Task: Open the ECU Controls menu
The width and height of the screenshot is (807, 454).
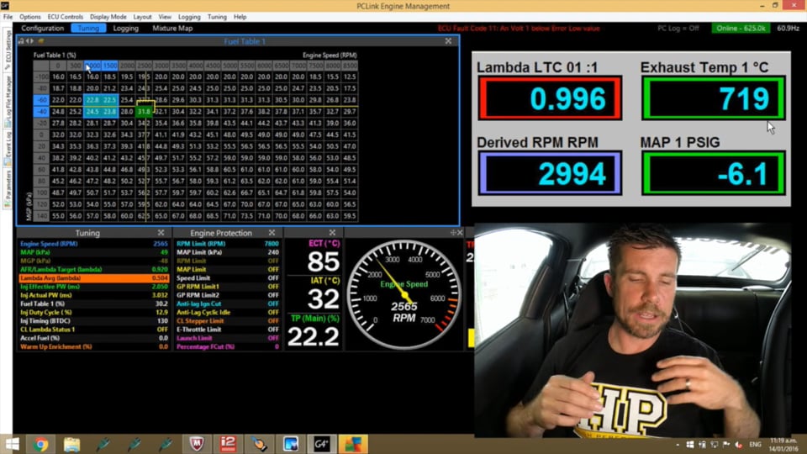Action: coord(65,17)
